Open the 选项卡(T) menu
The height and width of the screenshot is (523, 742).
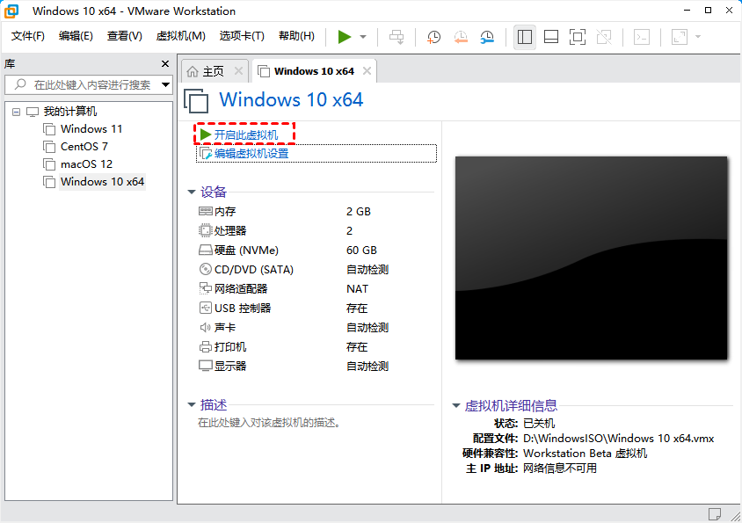coord(242,36)
